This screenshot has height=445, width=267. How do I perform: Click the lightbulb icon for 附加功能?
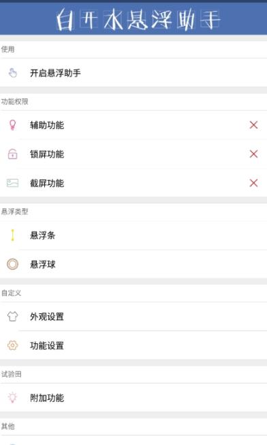[12, 398]
